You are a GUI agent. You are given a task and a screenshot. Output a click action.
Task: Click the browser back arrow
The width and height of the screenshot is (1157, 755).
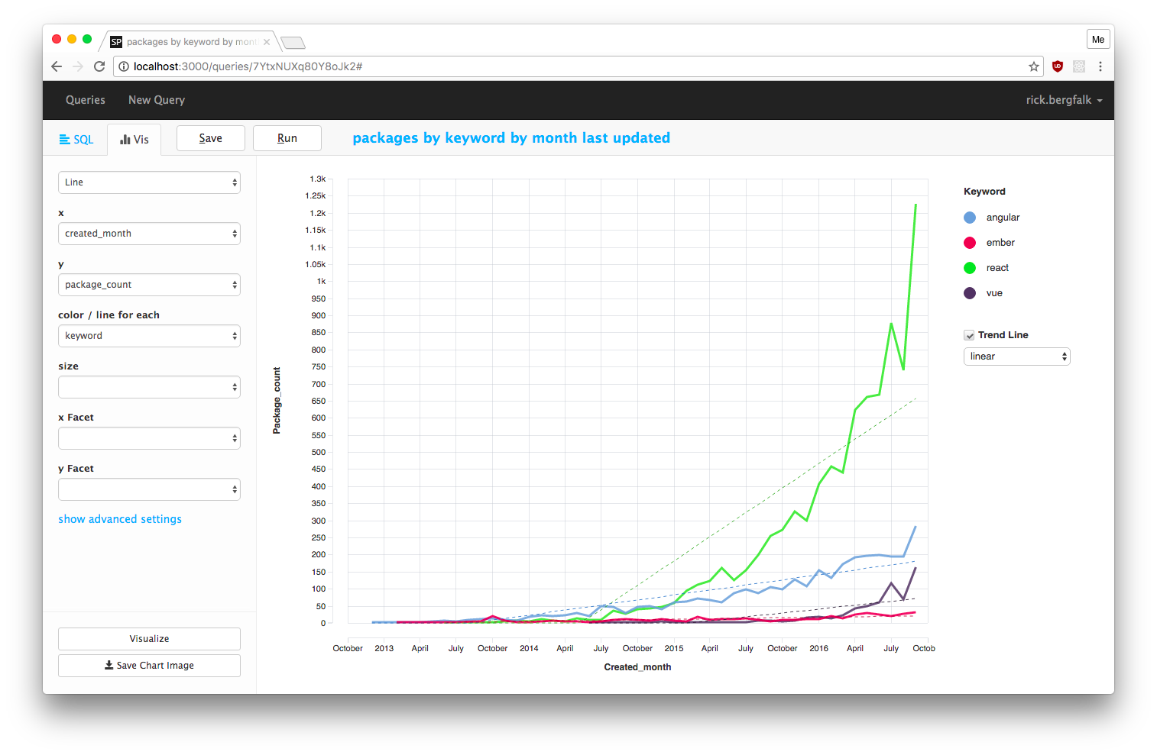[57, 66]
